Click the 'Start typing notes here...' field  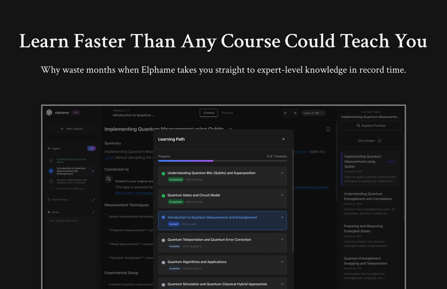click(x=72, y=252)
